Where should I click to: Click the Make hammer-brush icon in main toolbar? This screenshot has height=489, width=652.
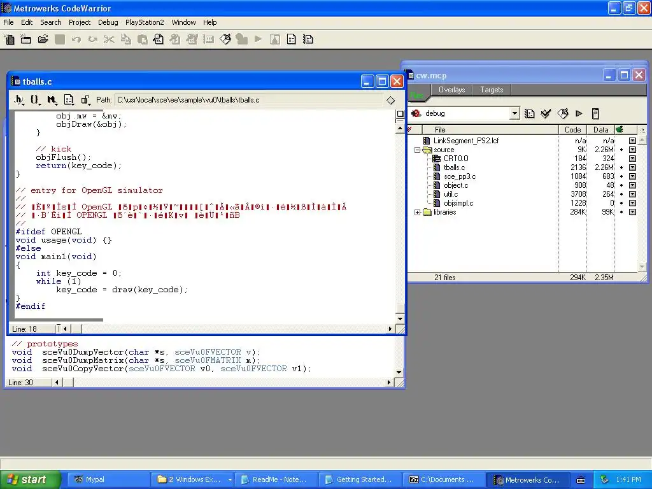pos(225,39)
